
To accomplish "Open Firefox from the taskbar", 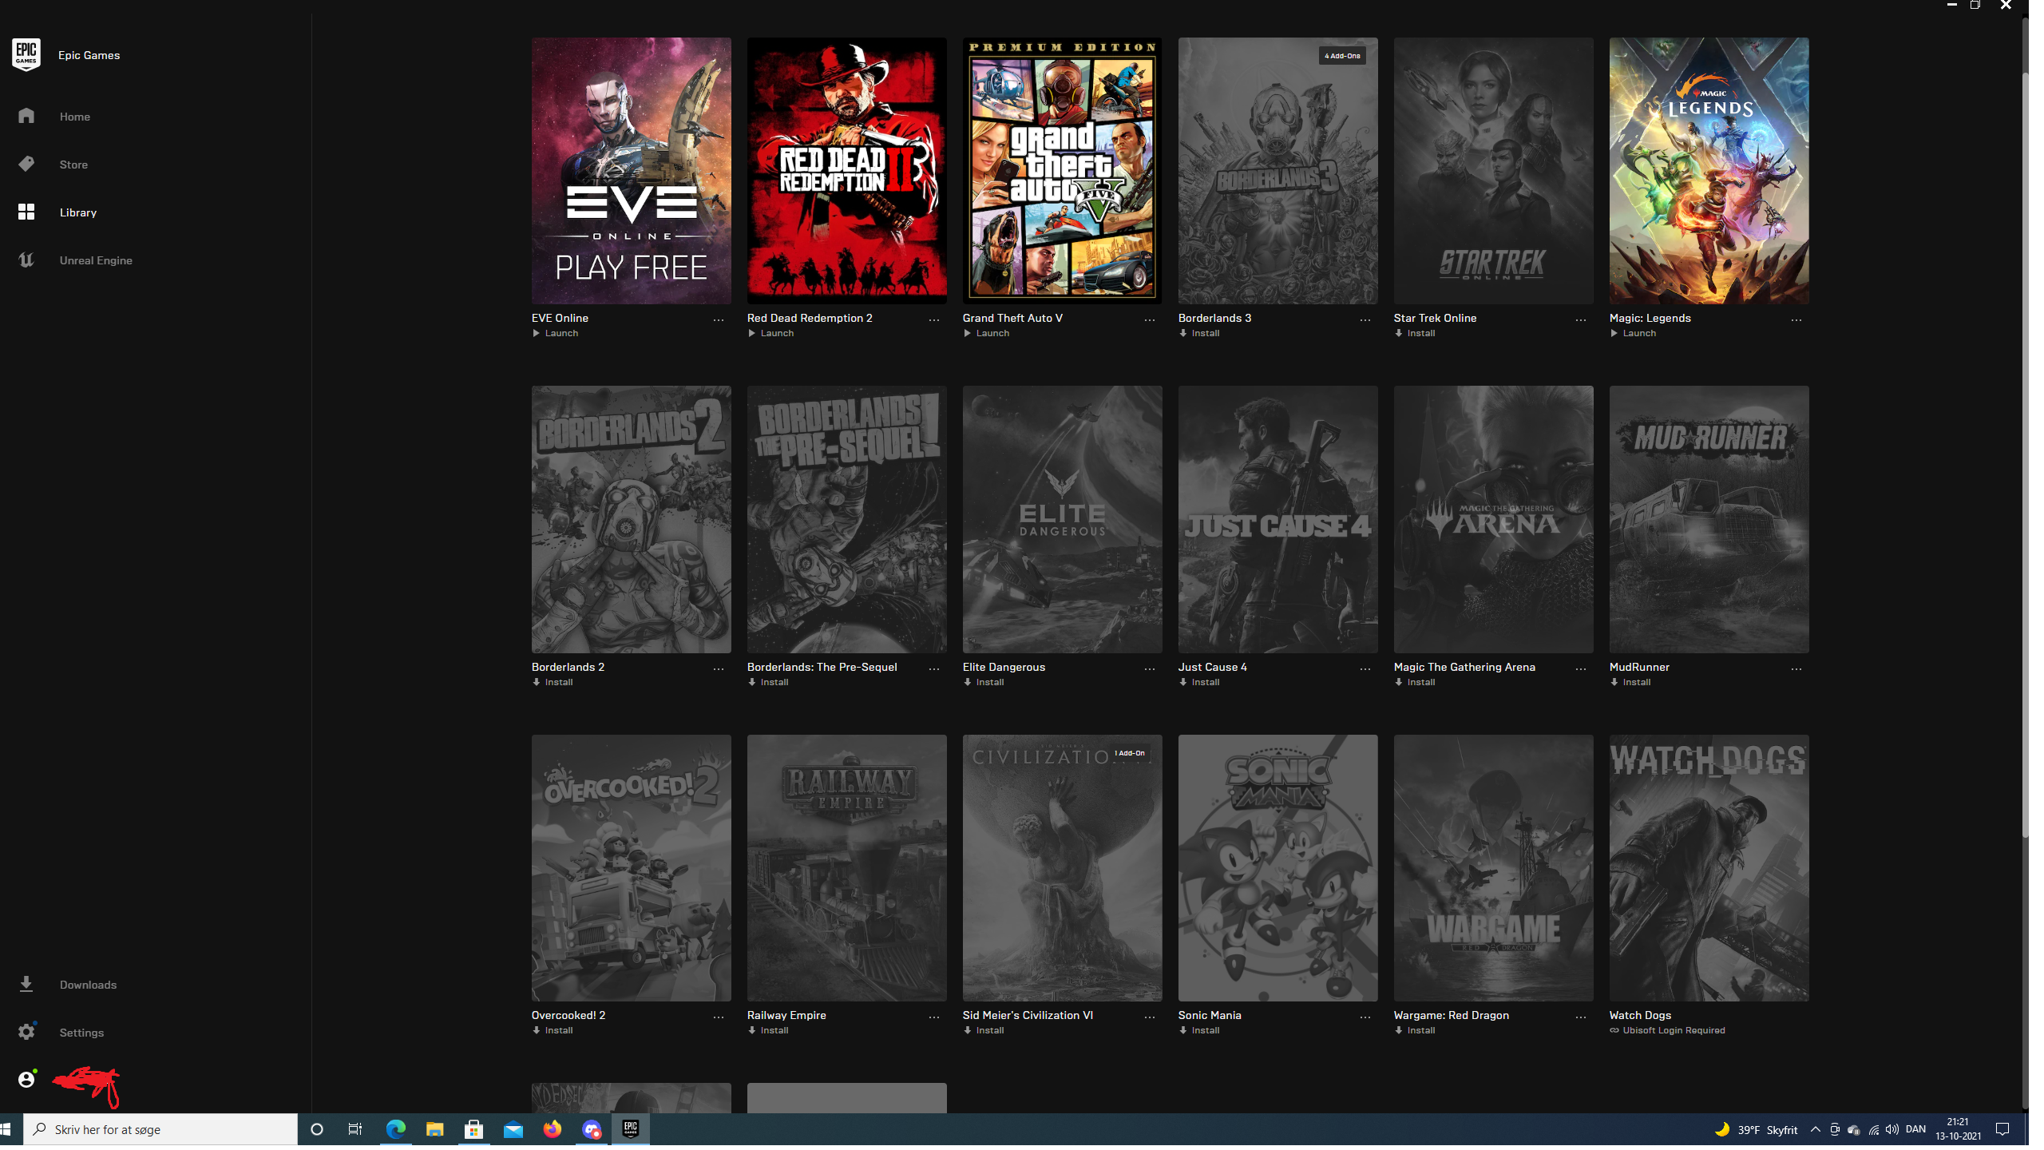I will [x=553, y=1129].
